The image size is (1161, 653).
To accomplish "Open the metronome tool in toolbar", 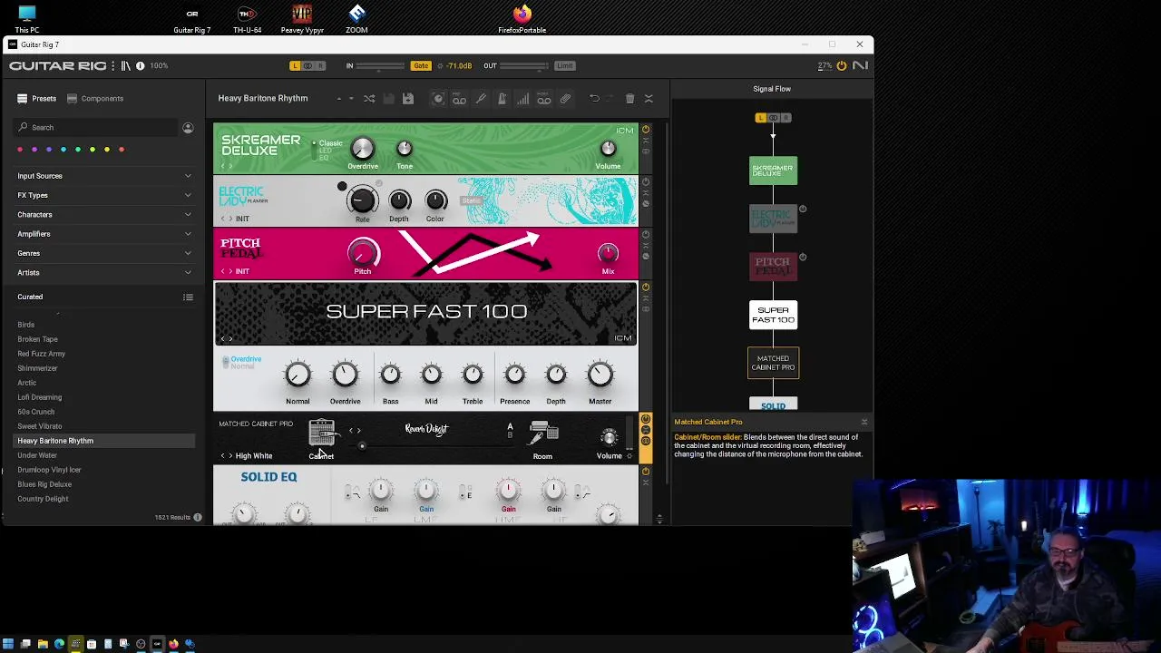I will pos(502,99).
